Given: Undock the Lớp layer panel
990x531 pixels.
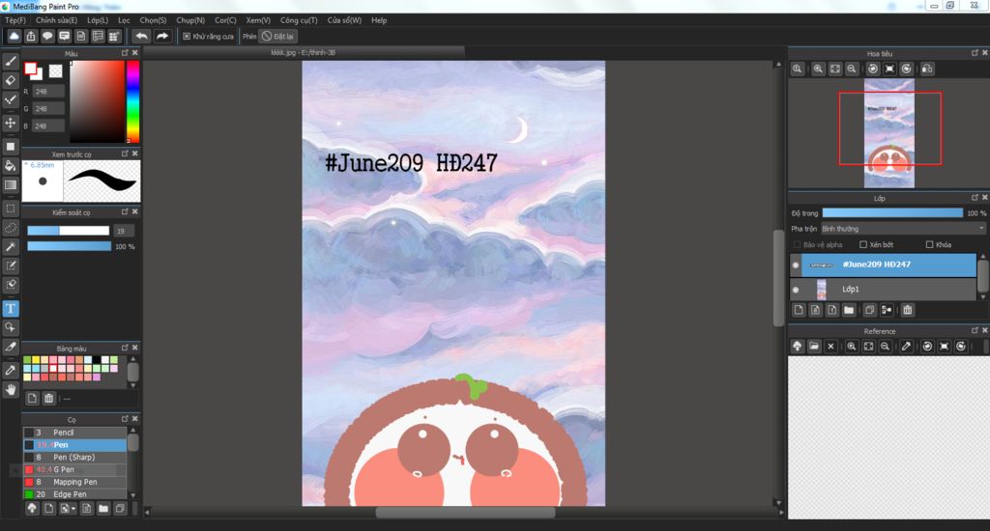Looking at the screenshot, I should click(975, 197).
